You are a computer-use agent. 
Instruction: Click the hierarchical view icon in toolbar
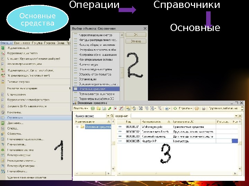pyautogui.click(x=128, y=108)
